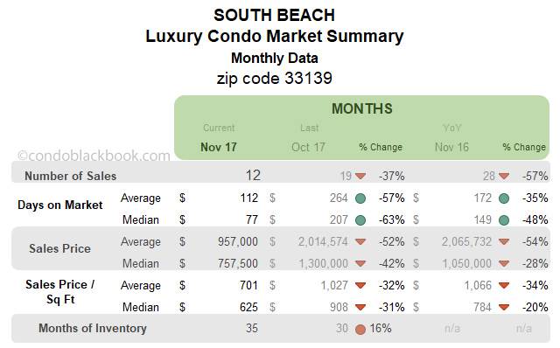Image resolution: width=560 pixels, height=348 pixels.
Task: Click the condoblackbook.com watermark link
Action: [94, 156]
